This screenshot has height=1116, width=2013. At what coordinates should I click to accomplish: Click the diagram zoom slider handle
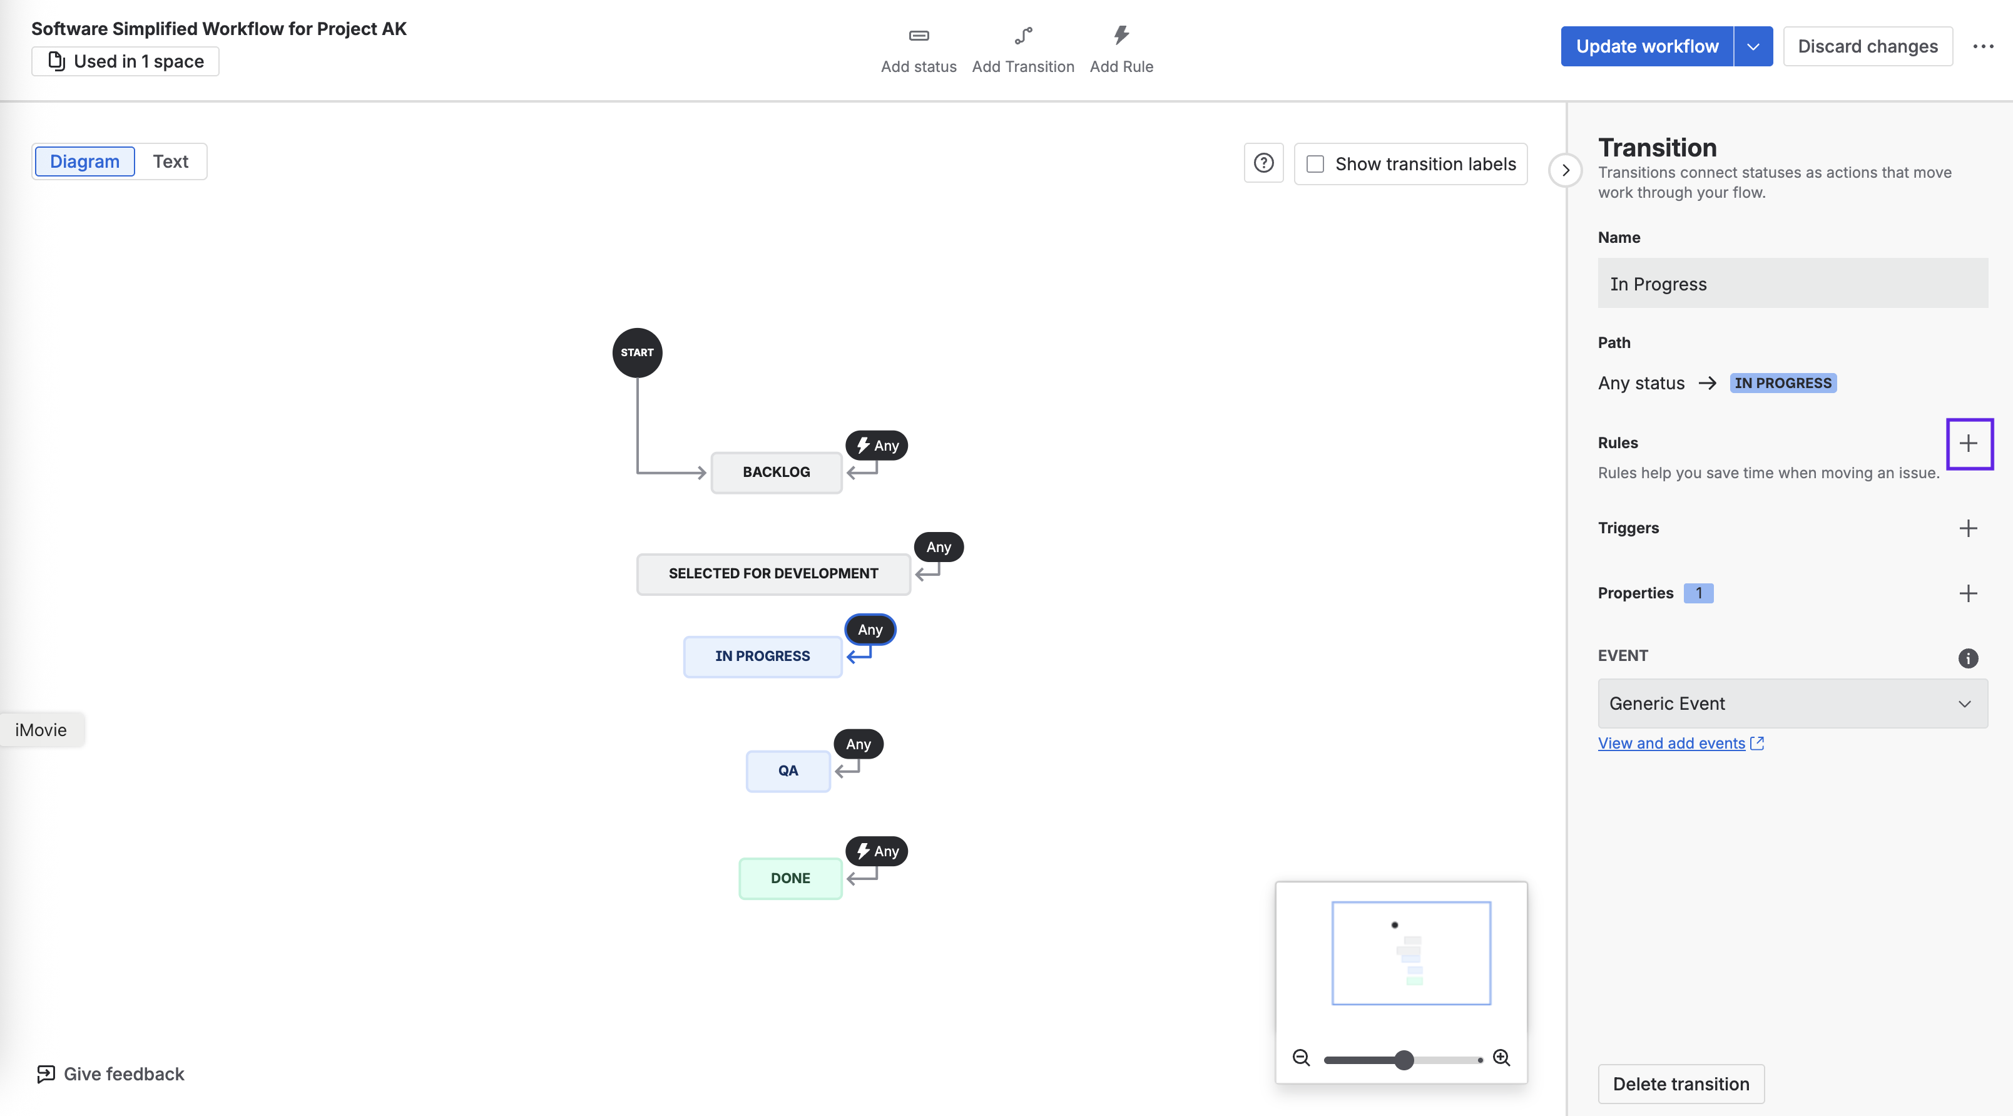pos(1404,1060)
